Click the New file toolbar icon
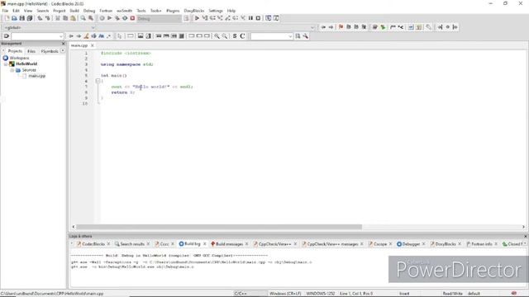 (x=7, y=18)
